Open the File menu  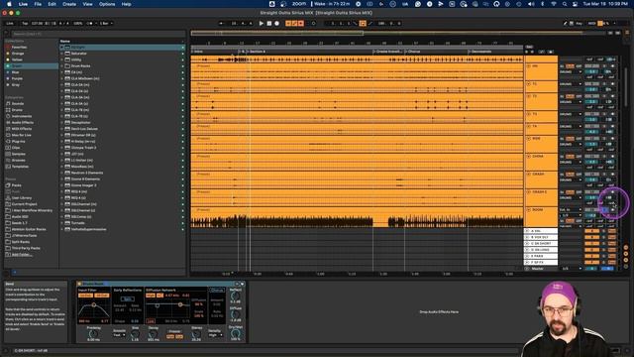38,4
